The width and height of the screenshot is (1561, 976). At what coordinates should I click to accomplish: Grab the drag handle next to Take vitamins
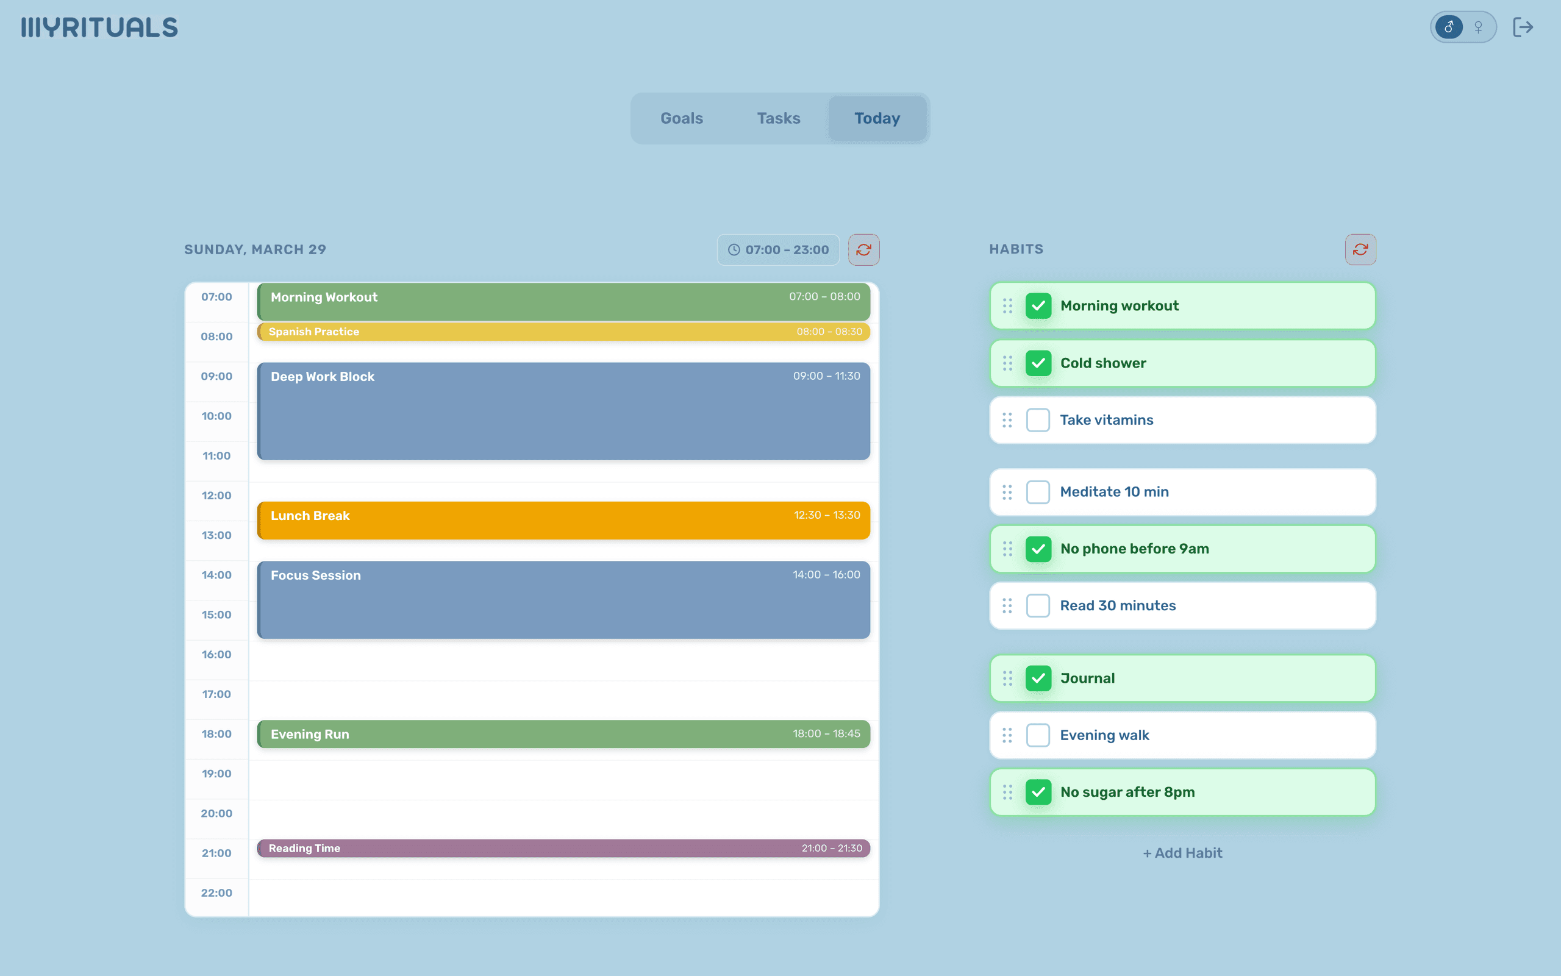pyautogui.click(x=1008, y=419)
